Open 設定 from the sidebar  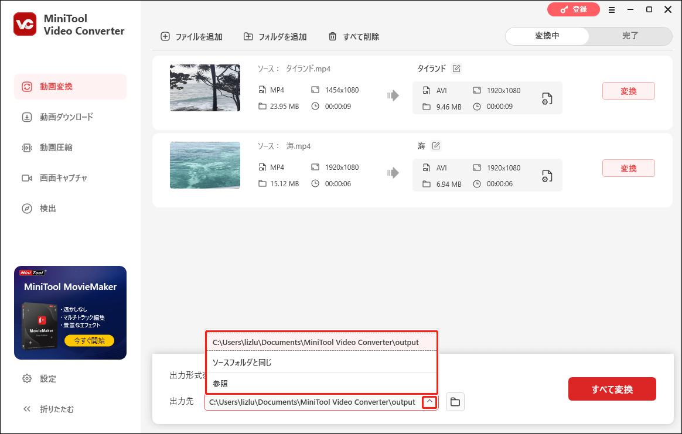coord(39,379)
